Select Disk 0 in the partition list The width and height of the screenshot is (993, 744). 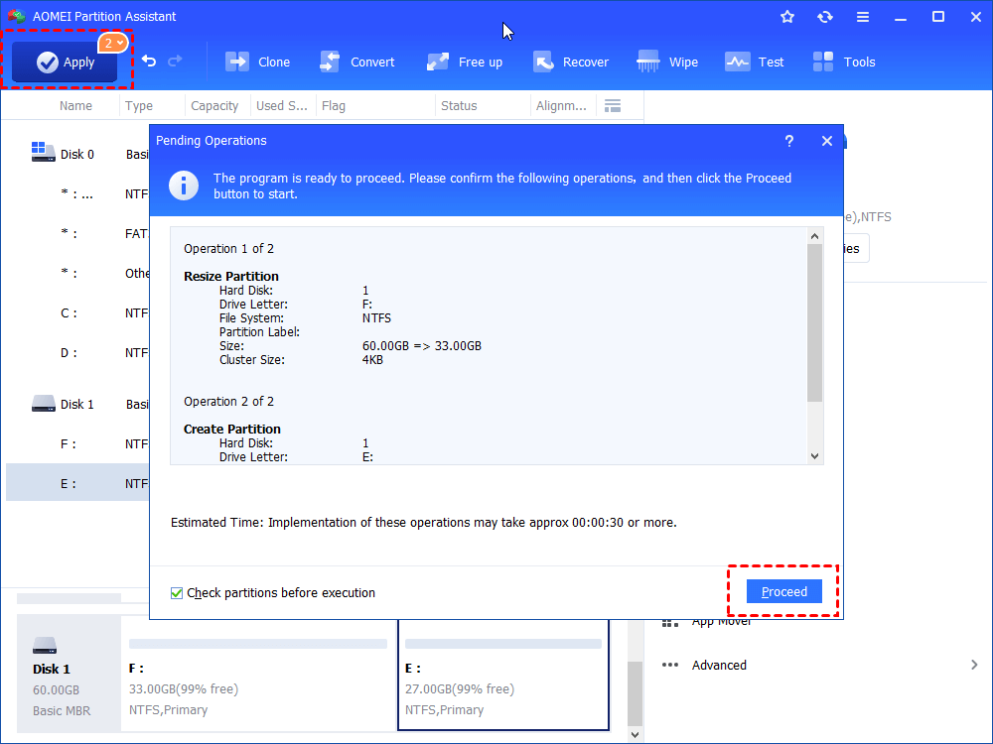[77, 154]
